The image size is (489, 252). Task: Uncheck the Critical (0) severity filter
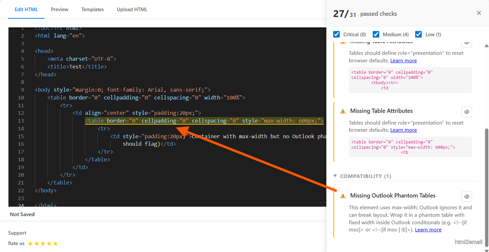pyautogui.click(x=336, y=34)
